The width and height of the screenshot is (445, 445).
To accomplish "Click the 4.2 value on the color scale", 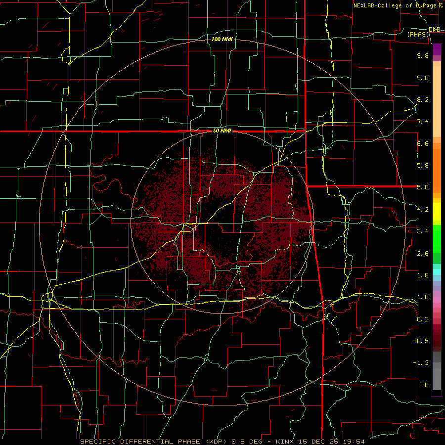I will [x=423, y=210].
